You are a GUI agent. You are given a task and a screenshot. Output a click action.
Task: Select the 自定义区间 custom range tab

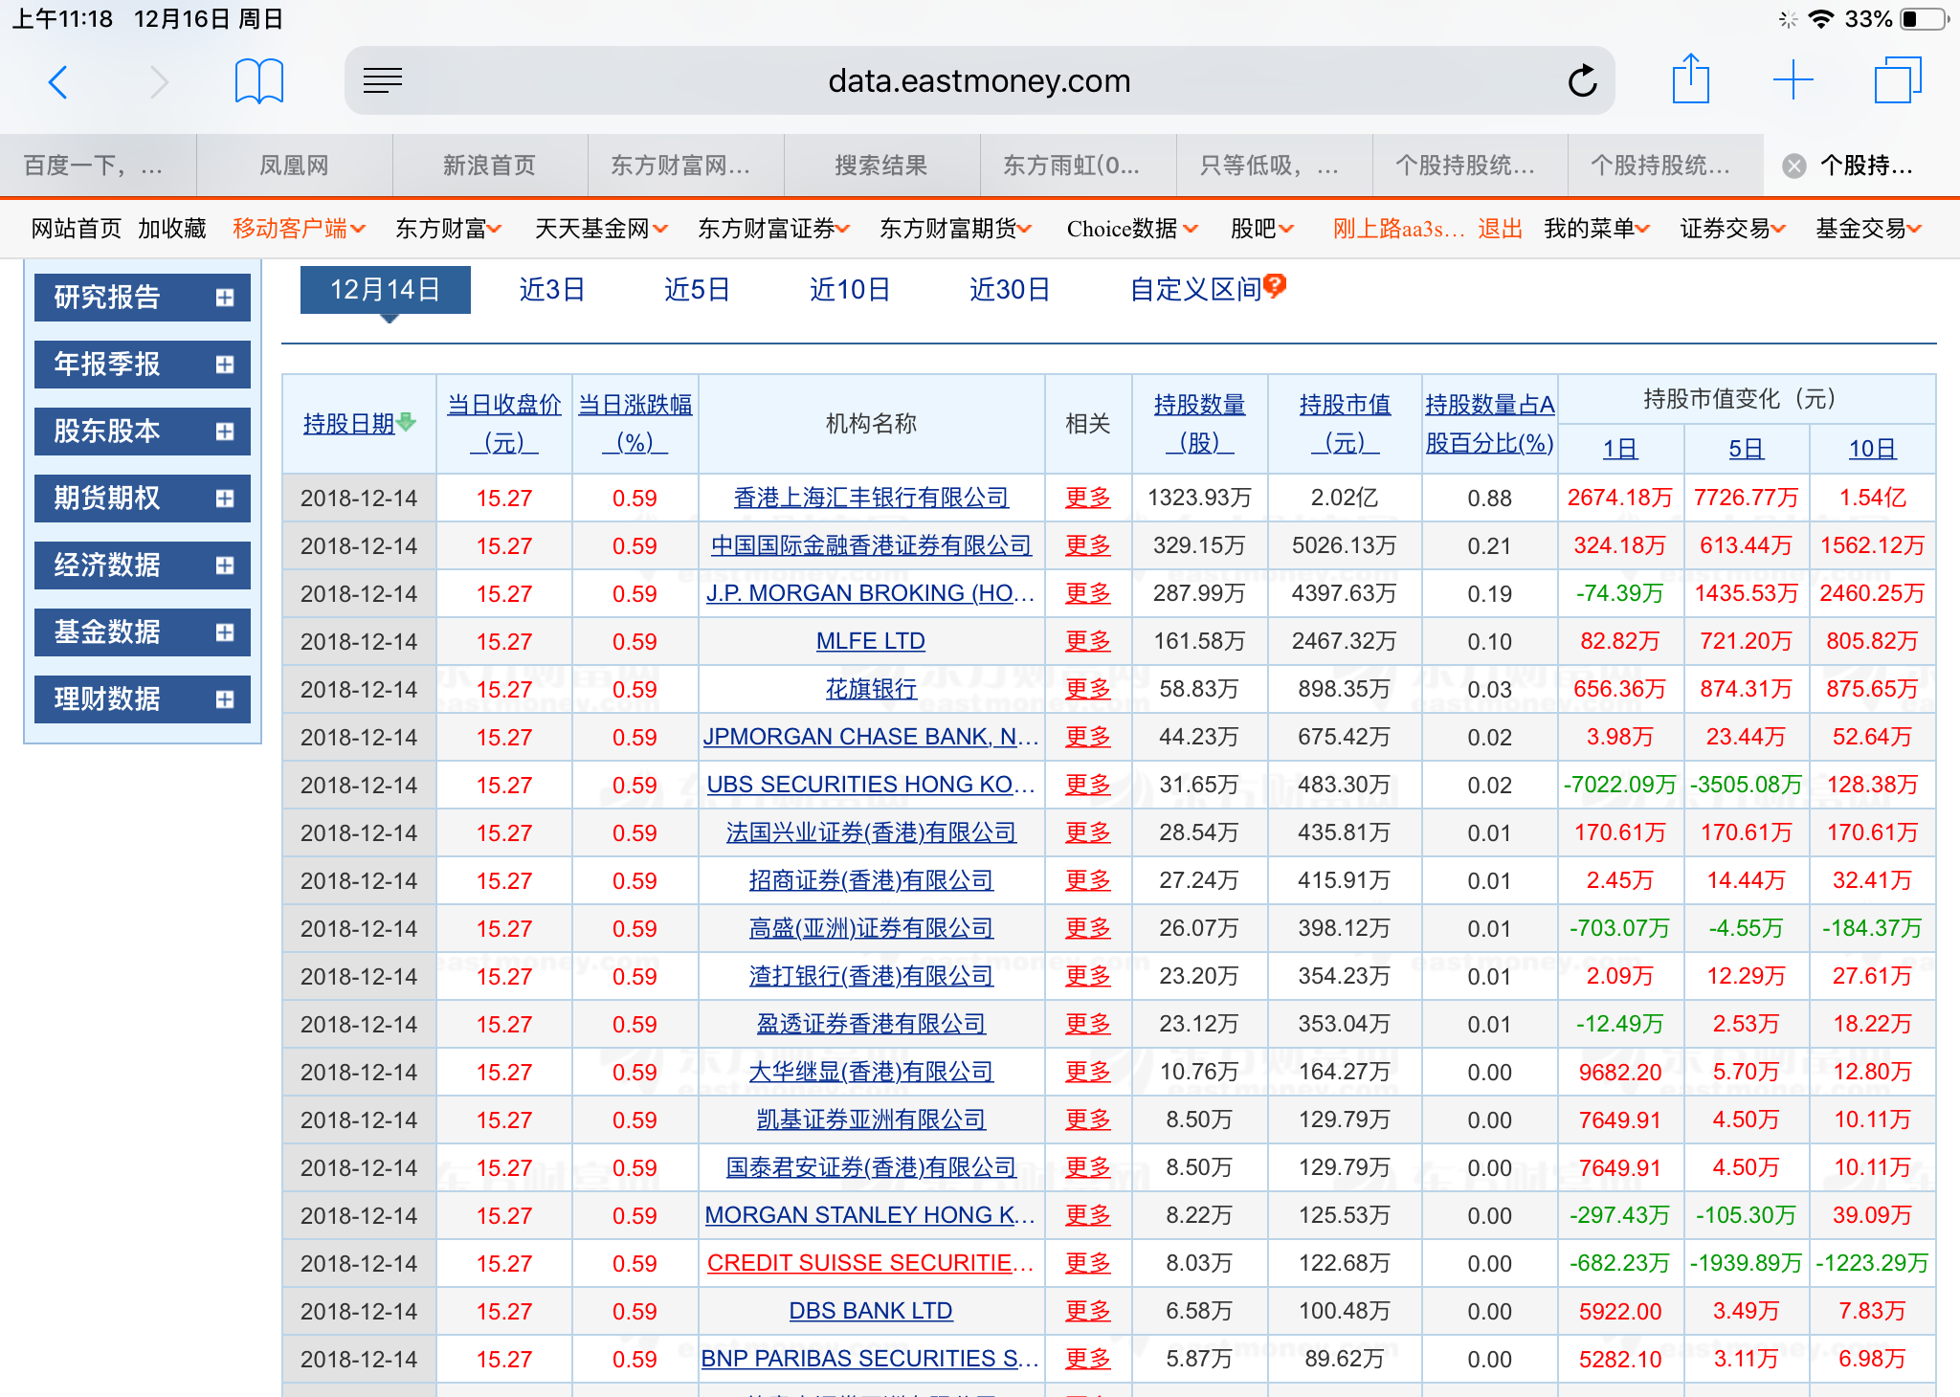tap(1196, 290)
